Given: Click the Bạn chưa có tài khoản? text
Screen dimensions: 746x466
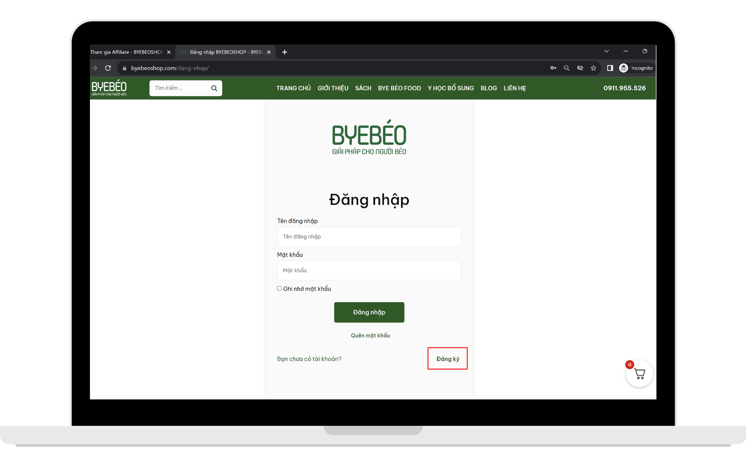Looking at the screenshot, I should (x=309, y=359).
